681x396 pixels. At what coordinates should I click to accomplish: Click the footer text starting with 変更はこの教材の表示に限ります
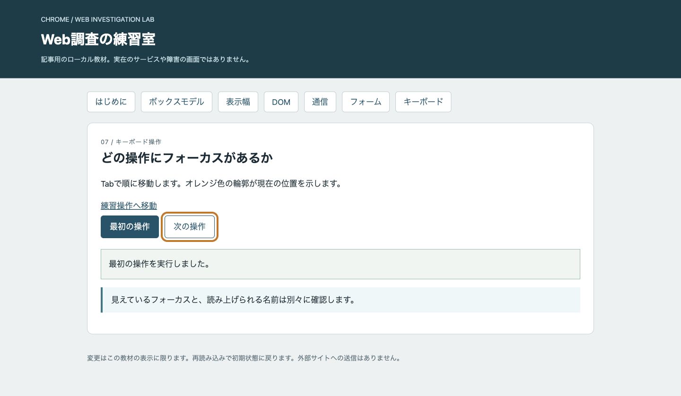click(244, 358)
